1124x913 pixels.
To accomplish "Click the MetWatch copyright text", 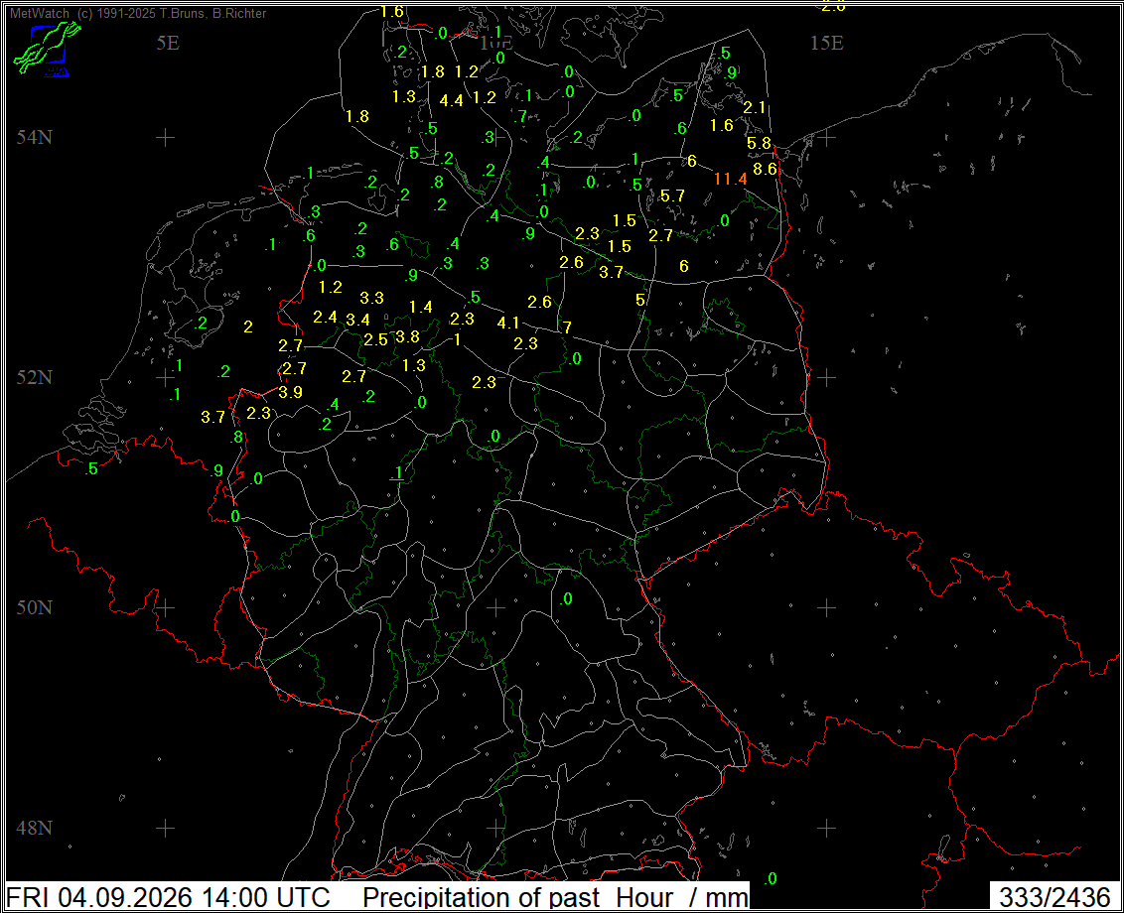I will 138,13.
